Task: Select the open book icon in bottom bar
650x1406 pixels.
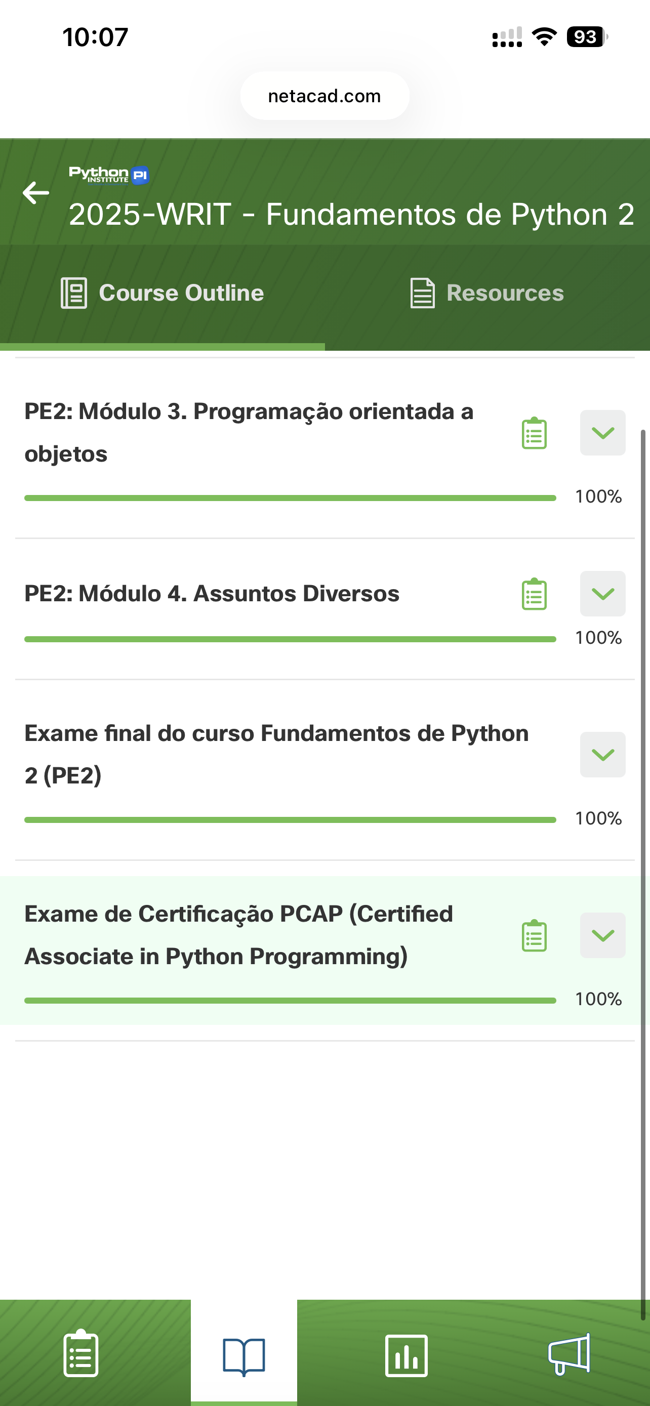Action: (x=244, y=1355)
